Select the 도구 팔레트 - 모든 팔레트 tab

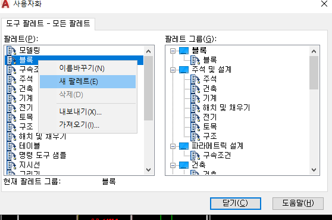48,24
